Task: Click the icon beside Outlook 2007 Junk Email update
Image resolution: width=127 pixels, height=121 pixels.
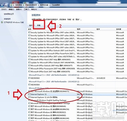Action: [x=29, y=50]
